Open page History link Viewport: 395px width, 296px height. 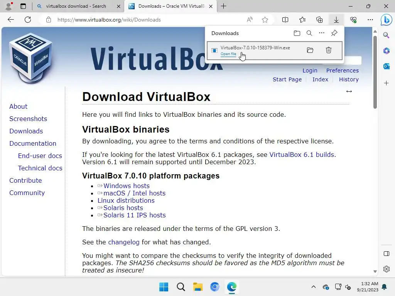(x=349, y=79)
